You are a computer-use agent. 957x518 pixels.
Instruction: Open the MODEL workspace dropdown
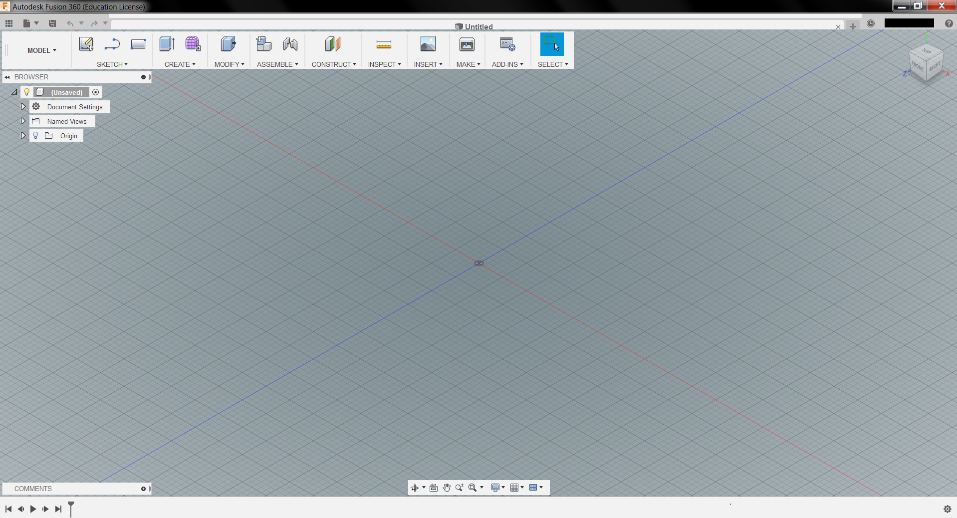[x=41, y=50]
